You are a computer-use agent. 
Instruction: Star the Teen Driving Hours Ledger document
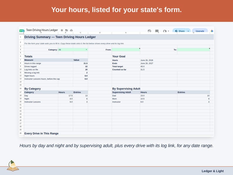tap(62, 30)
